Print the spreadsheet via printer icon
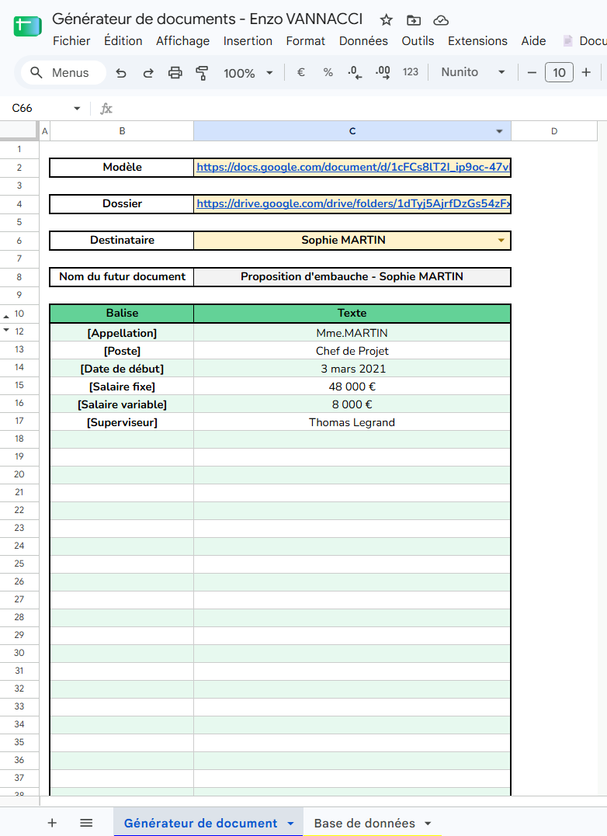This screenshot has height=836, width=607. pos(175,73)
